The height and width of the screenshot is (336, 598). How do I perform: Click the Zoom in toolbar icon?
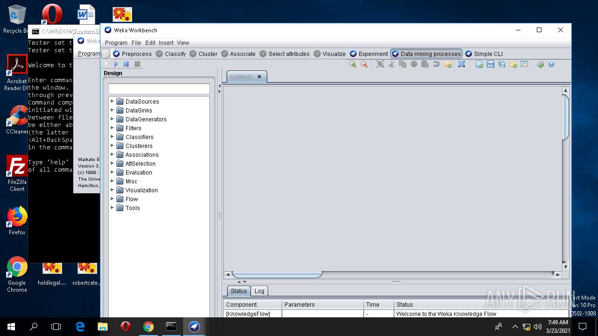coord(353,64)
